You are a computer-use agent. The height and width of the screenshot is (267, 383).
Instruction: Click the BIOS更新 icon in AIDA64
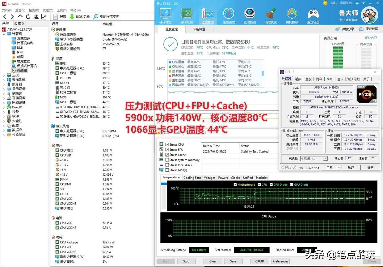pos(71,16)
